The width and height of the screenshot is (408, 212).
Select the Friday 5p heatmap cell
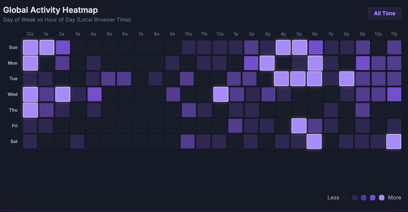click(299, 126)
